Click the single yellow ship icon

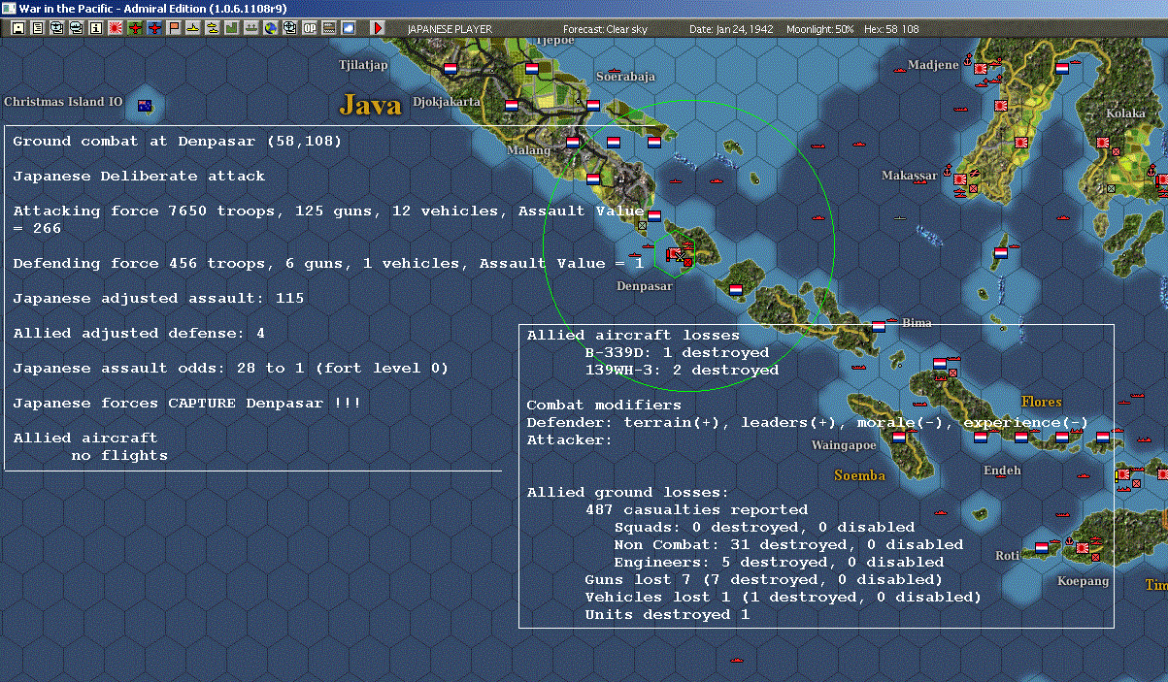click(x=194, y=28)
